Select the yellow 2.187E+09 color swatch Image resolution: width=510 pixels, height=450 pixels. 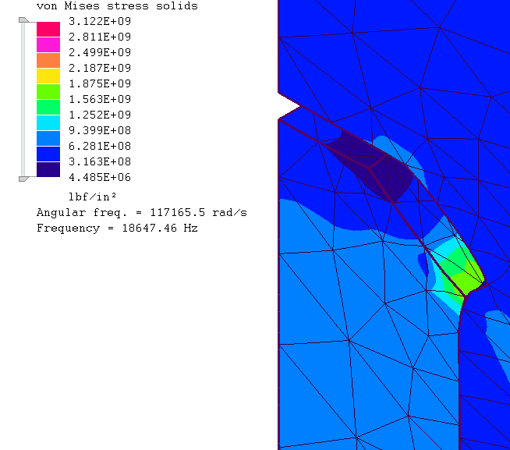tap(48, 76)
